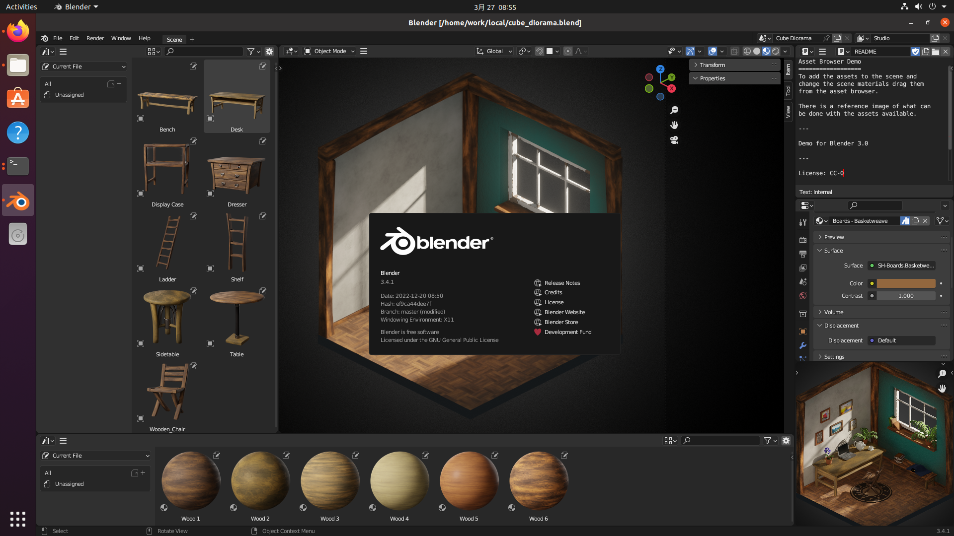Viewport: 954px width, 536px height.
Task: Expand the Displacement properties section
Action: point(841,325)
